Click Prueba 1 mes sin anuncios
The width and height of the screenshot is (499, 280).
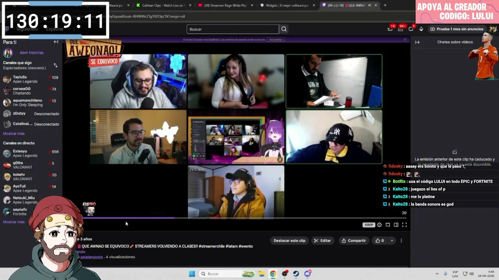[457, 29]
